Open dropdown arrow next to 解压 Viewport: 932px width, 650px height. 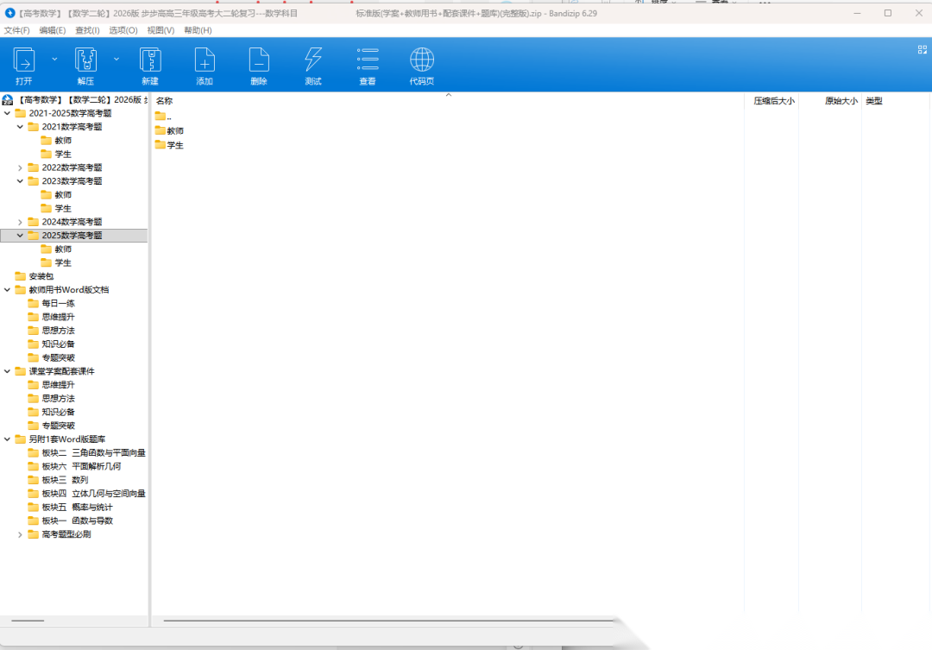tap(116, 59)
